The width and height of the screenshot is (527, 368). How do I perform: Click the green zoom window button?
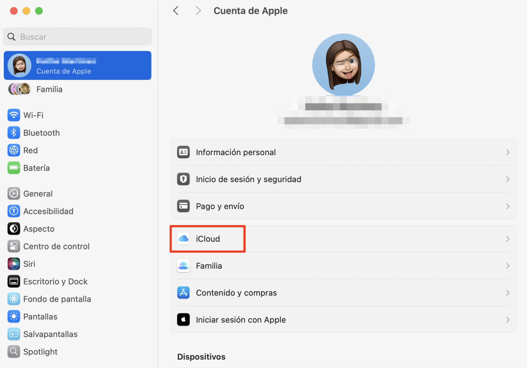39,11
